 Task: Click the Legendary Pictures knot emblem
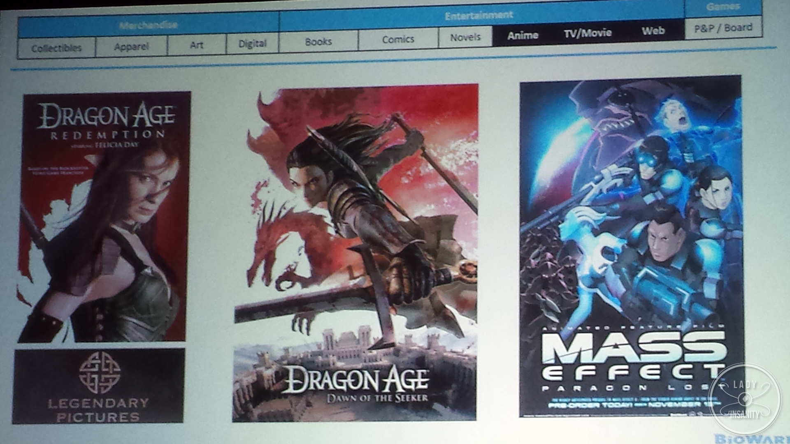point(100,373)
